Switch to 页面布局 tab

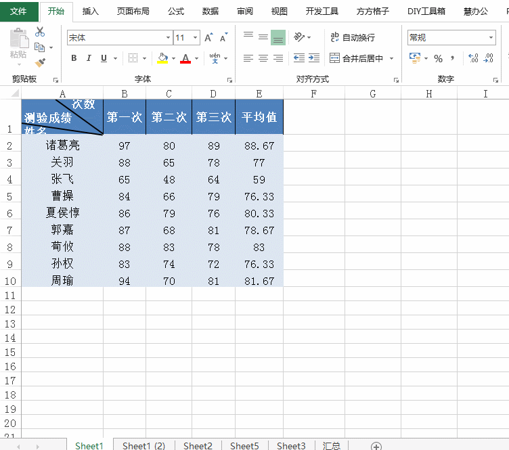click(x=133, y=12)
